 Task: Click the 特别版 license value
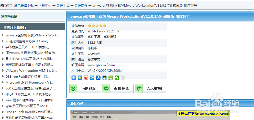(x=92, y=48)
